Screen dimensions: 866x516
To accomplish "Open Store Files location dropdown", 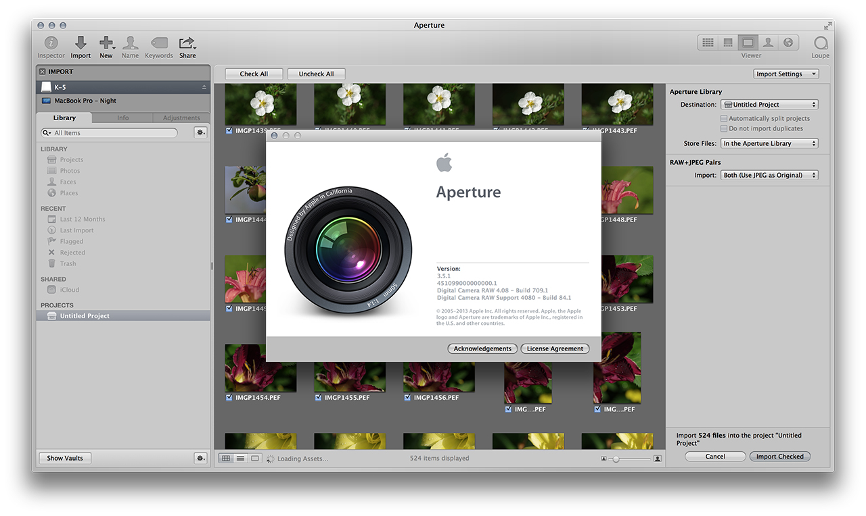I will pos(769,143).
